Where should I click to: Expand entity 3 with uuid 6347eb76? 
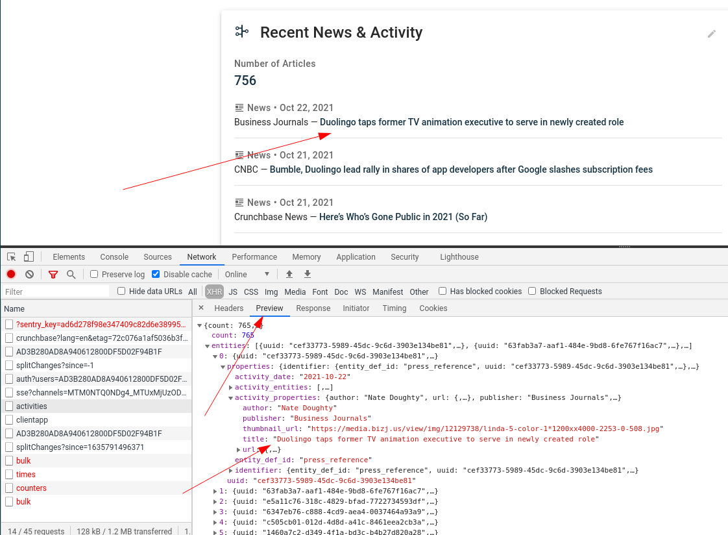click(215, 512)
